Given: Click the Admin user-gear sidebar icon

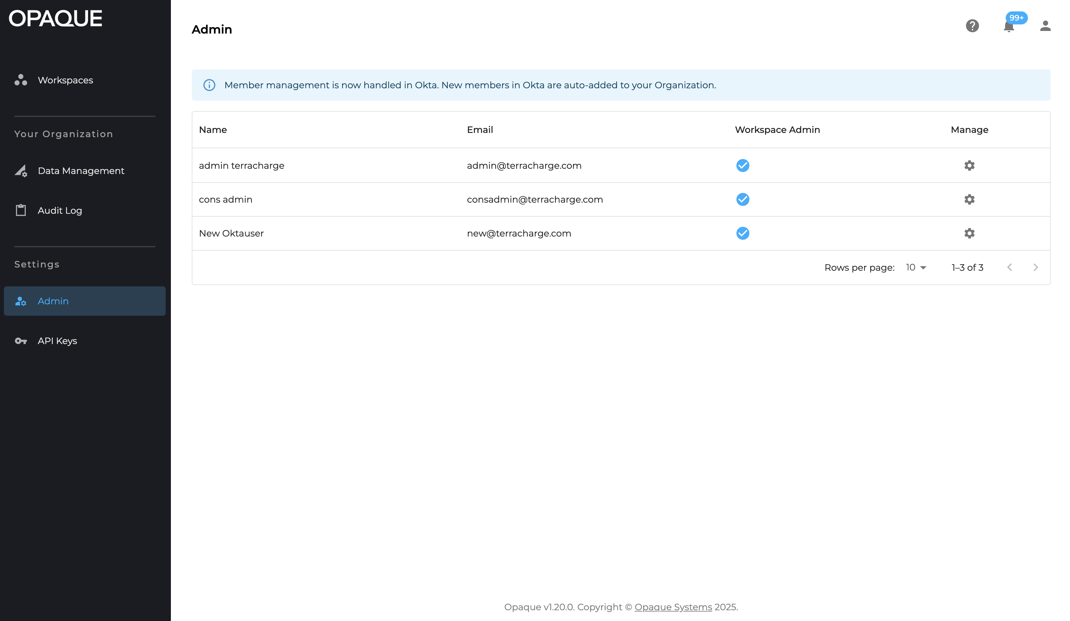Looking at the screenshot, I should point(21,301).
